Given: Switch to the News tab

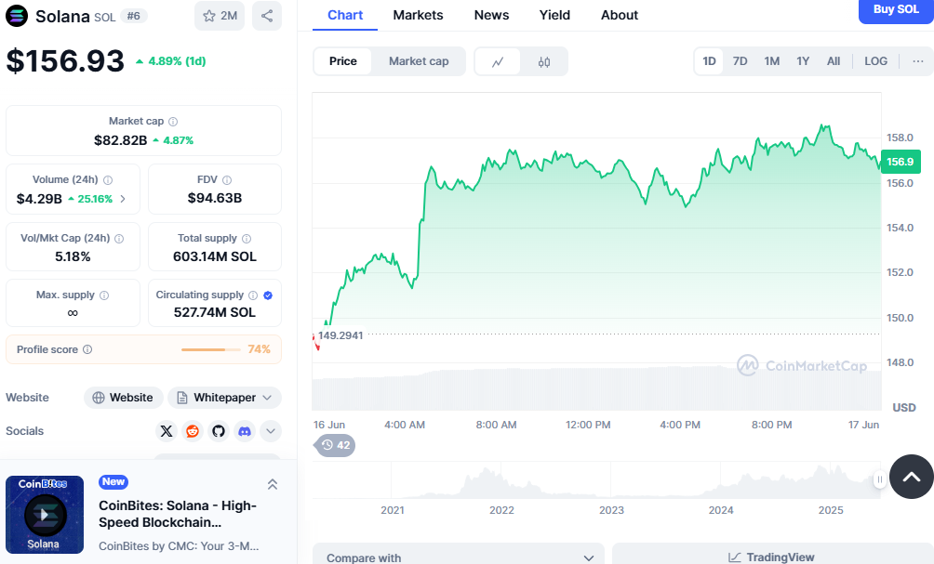Looking at the screenshot, I should [491, 16].
